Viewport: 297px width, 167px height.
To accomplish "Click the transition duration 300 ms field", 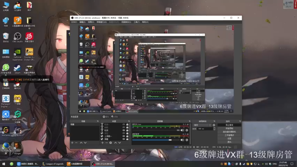I will pyautogui.click(x=205, y=129).
